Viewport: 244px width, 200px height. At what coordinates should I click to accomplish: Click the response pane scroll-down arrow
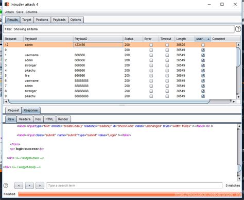tap(239, 179)
